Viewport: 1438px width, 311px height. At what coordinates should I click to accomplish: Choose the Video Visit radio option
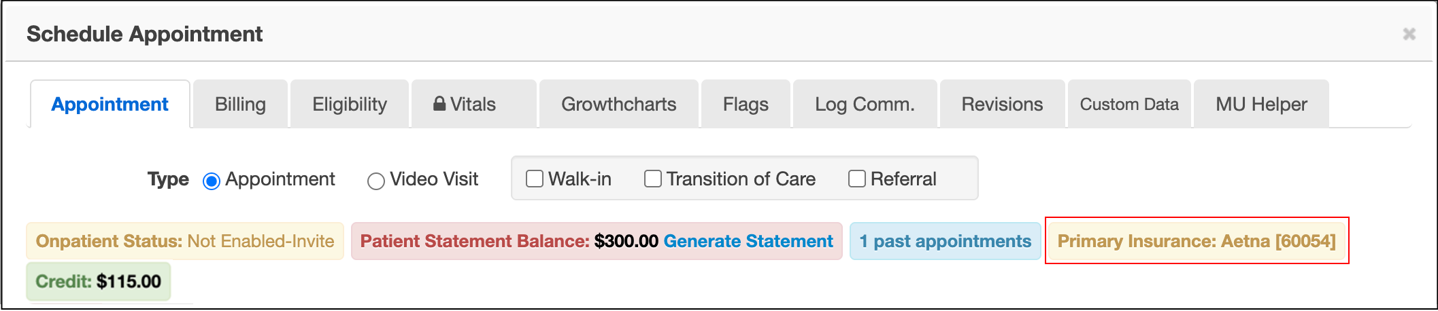375,181
